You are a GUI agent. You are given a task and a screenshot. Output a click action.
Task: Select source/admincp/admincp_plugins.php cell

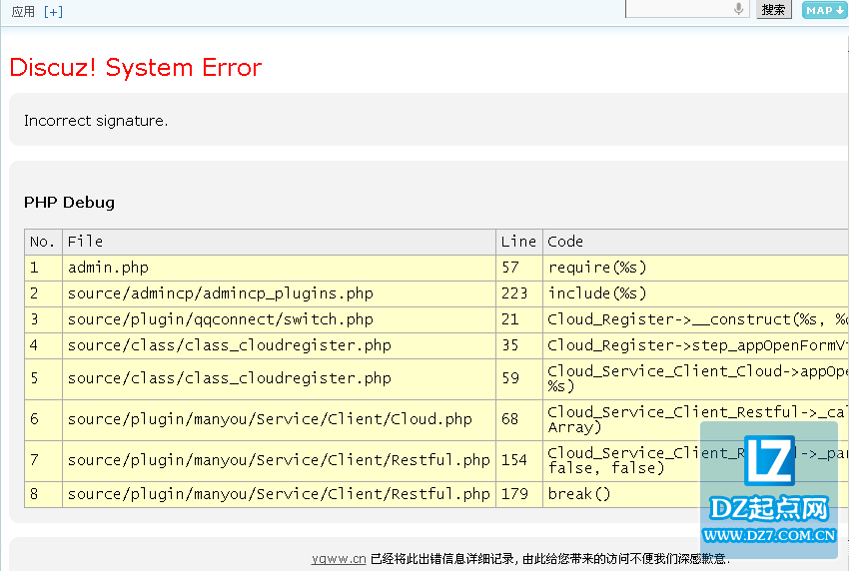click(x=279, y=293)
